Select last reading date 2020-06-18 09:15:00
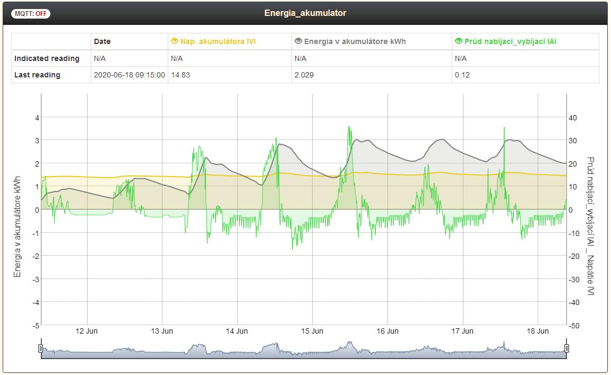Screen dimensions: 611x375 pyautogui.click(x=130, y=75)
